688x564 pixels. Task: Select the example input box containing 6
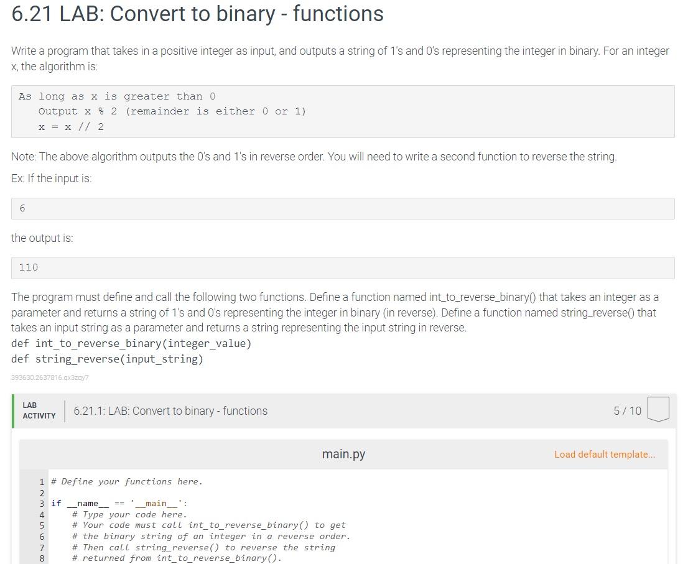342,208
